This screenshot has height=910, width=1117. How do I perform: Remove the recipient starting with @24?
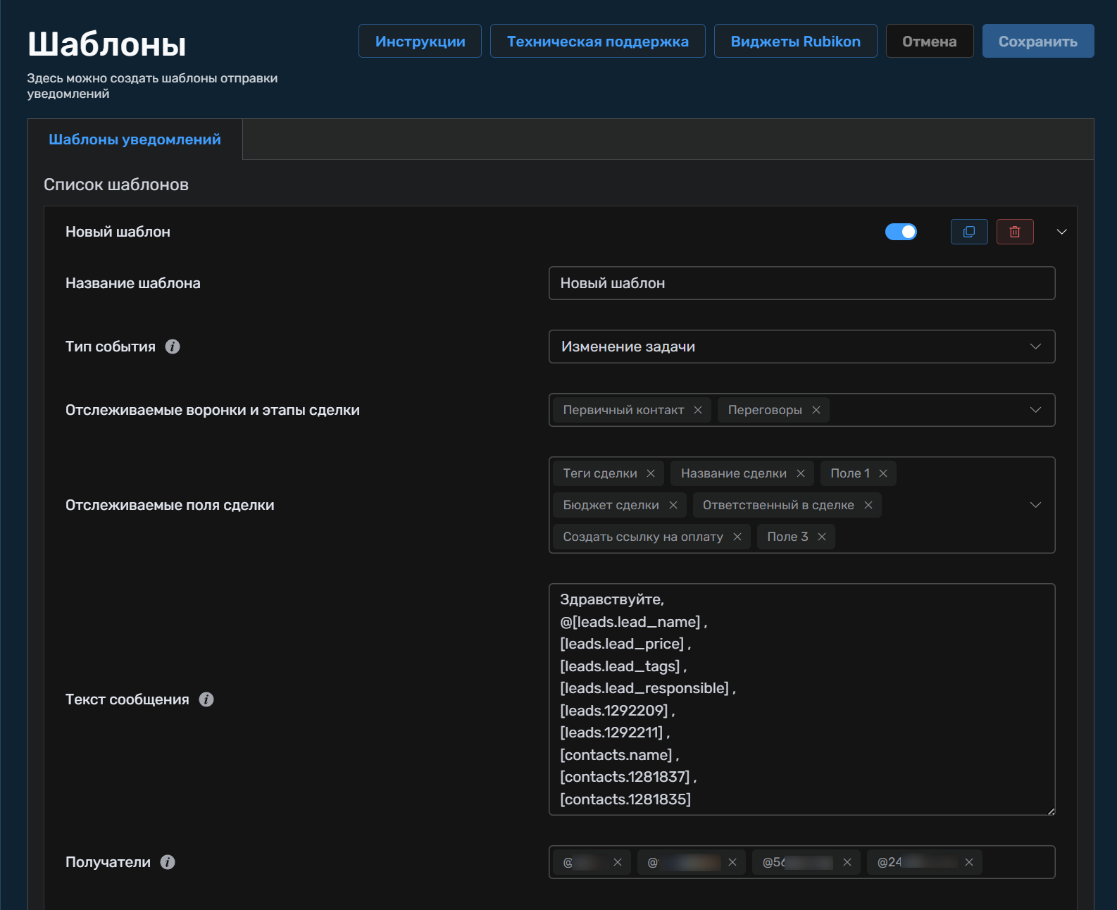pos(969,862)
